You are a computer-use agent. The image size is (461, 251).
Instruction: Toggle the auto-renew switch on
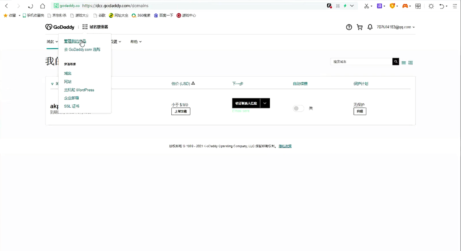coord(298,108)
